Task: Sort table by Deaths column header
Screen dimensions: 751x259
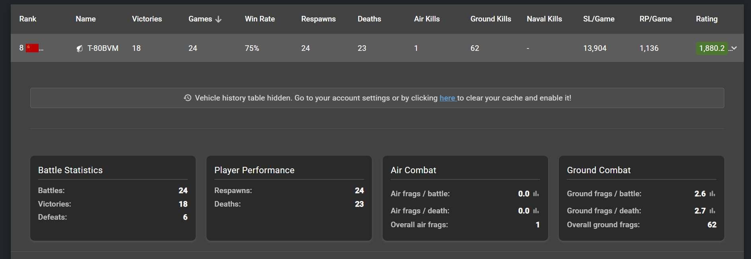Action: click(369, 19)
